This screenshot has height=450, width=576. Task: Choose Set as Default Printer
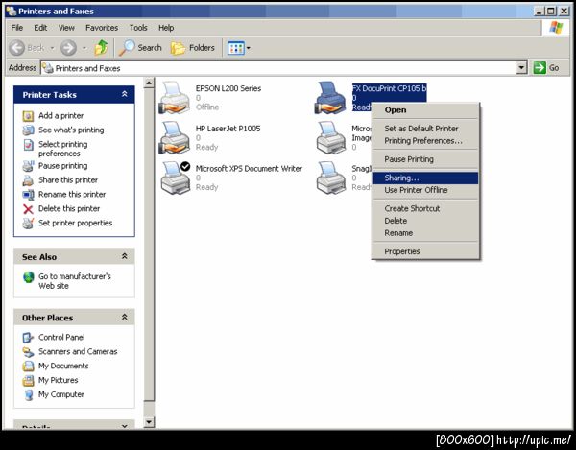pyautogui.click(x=425, y=129)
